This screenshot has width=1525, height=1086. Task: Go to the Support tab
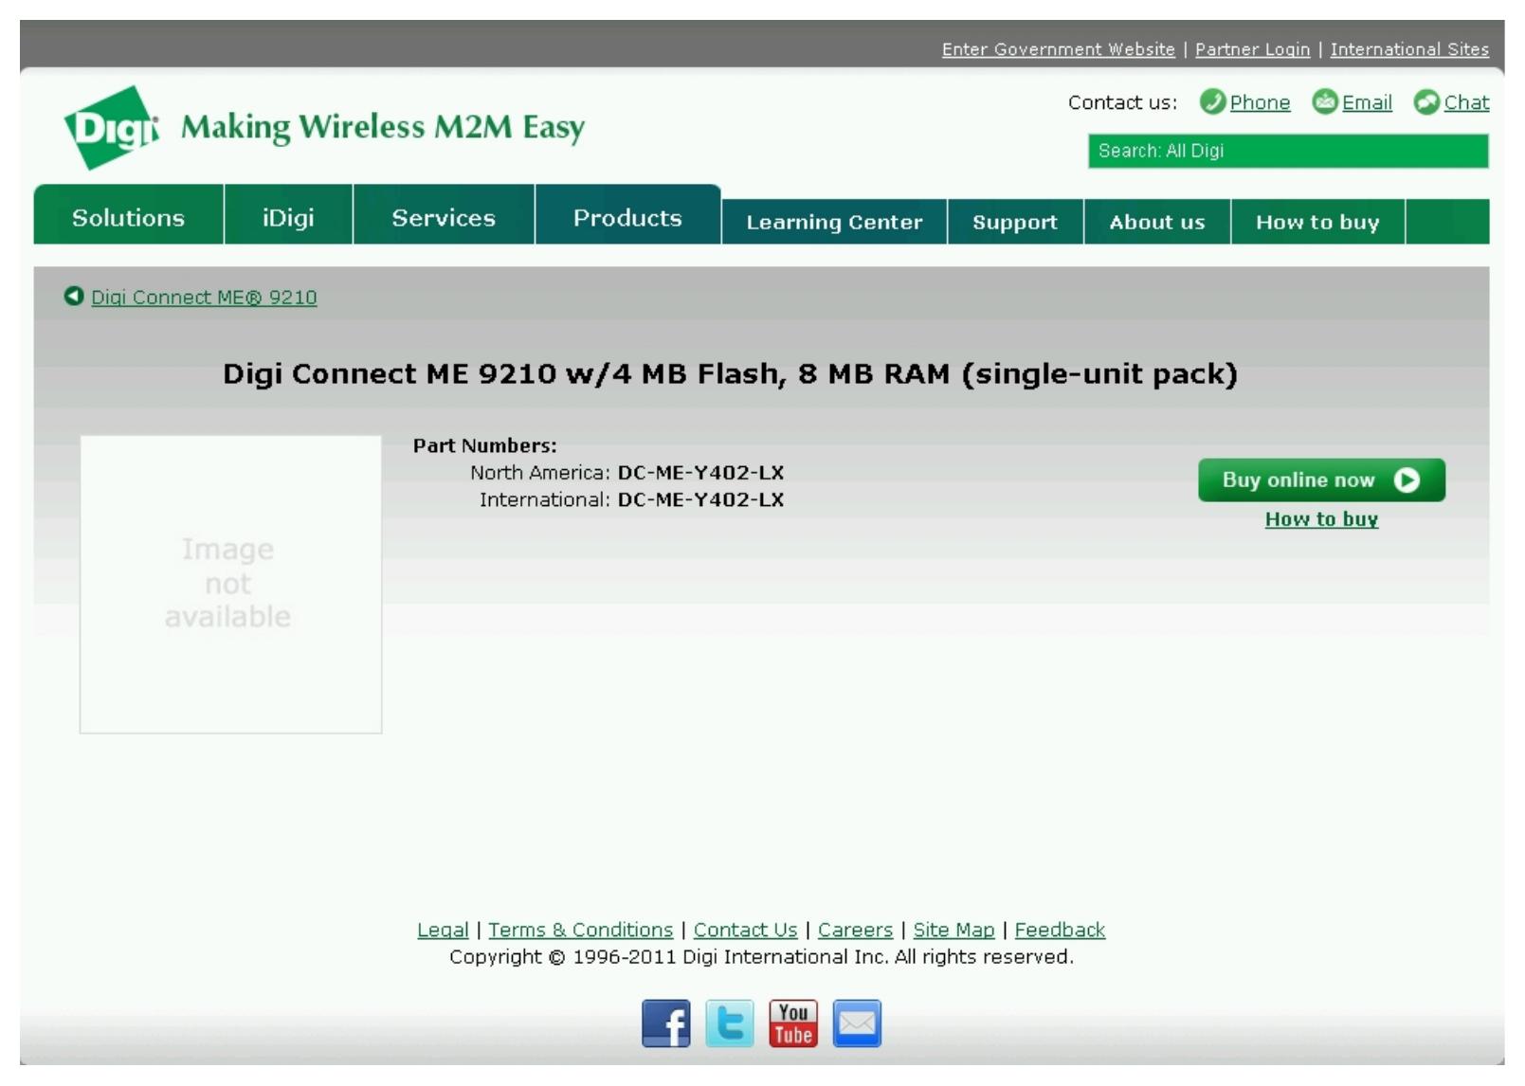(1015, 222)
